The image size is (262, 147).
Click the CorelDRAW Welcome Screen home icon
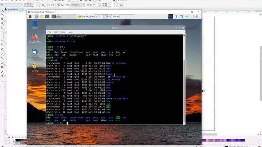[x=5, y=9]
